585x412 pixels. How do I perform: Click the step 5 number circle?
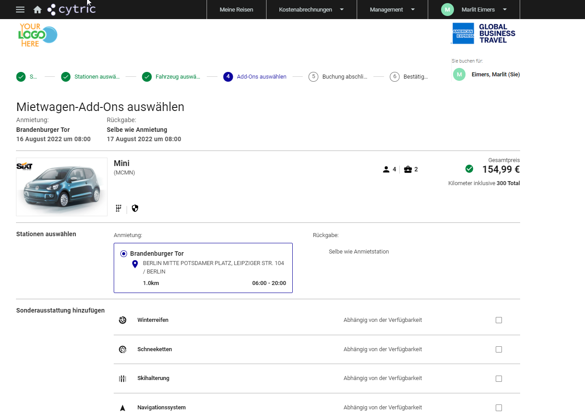click(x=314, y=77)
